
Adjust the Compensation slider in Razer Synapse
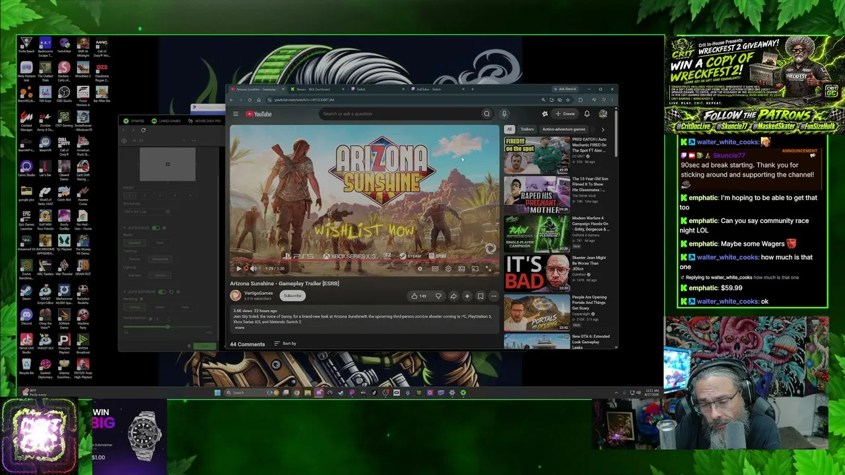pos(168,326)
